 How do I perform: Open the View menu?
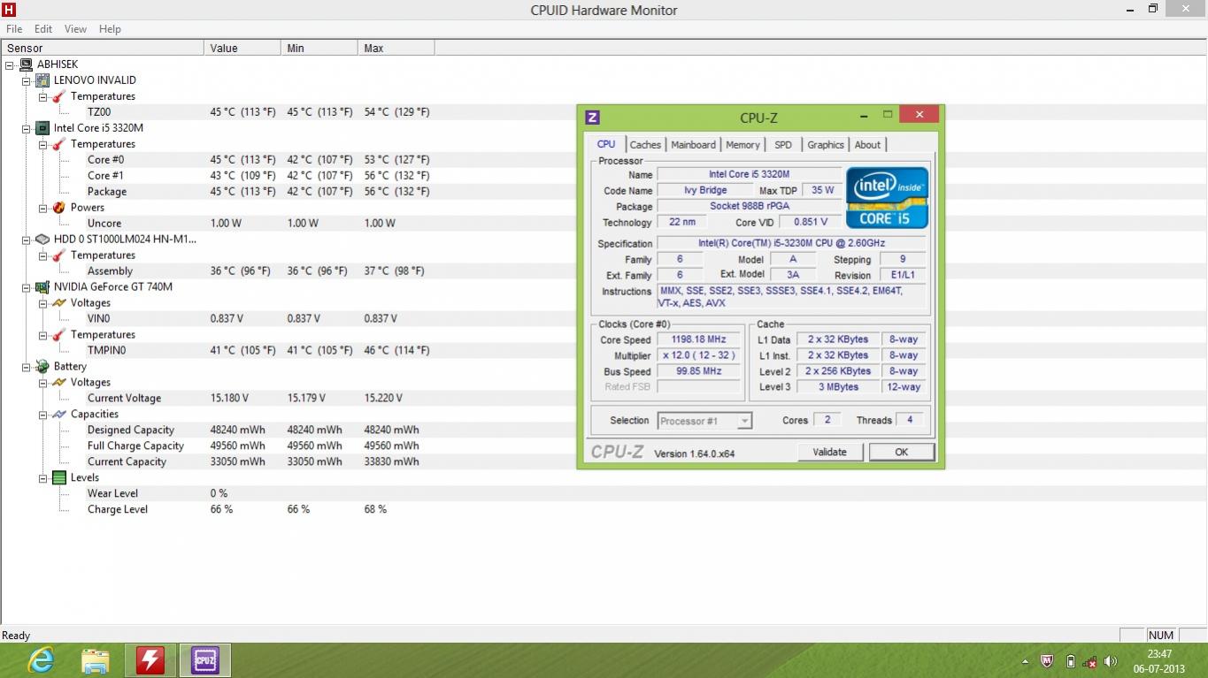point(75,29)
